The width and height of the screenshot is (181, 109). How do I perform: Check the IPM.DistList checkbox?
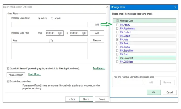[x=117, y=36]
